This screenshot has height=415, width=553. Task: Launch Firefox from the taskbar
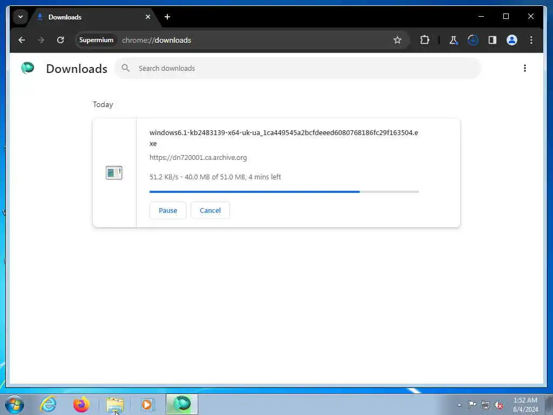[x=82, y=404]
